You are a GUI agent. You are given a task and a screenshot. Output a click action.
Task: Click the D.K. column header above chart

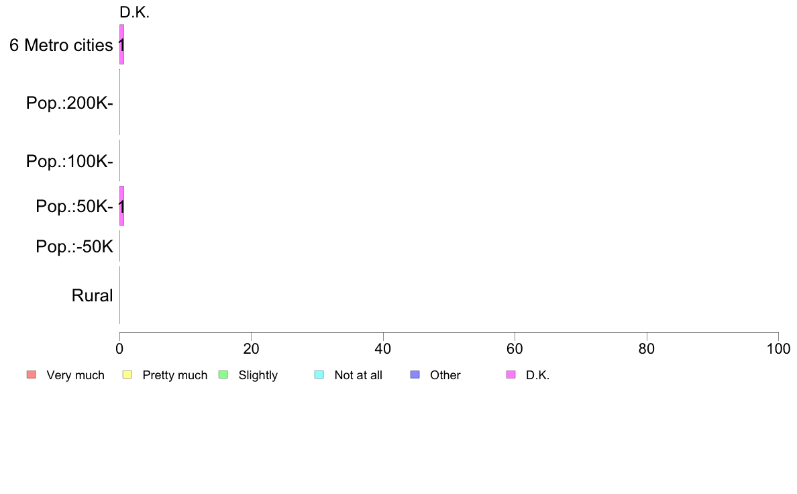[134, 12]
